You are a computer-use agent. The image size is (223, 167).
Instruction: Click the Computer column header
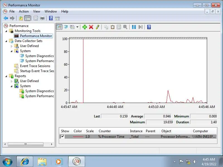click(204, 131)
